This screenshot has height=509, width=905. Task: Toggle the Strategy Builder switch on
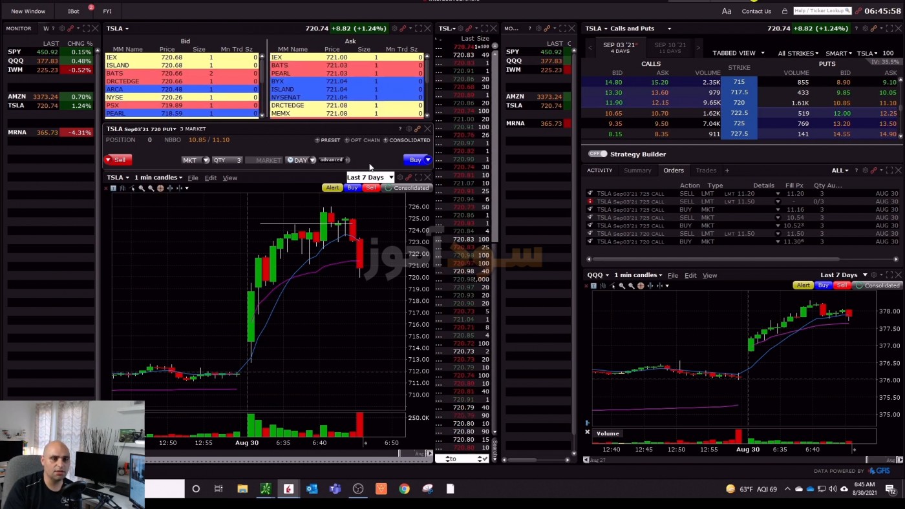[598, 154]
